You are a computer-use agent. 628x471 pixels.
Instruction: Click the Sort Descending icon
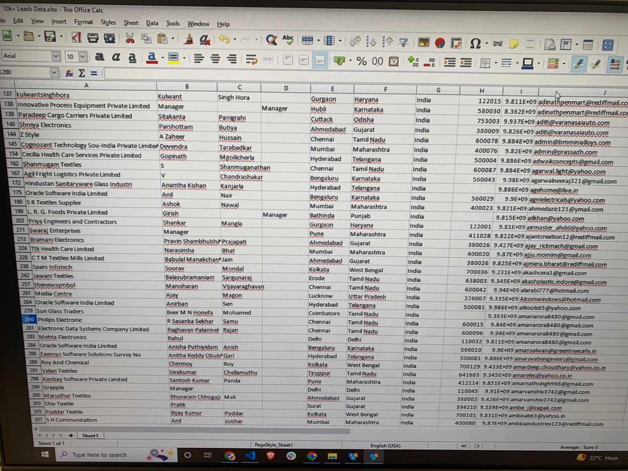coord(387,41)
